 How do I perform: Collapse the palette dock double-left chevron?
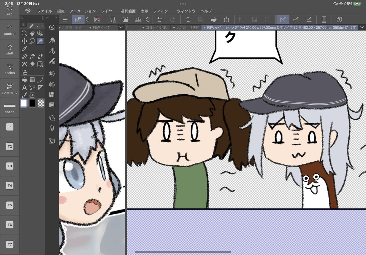coord(48,18)
